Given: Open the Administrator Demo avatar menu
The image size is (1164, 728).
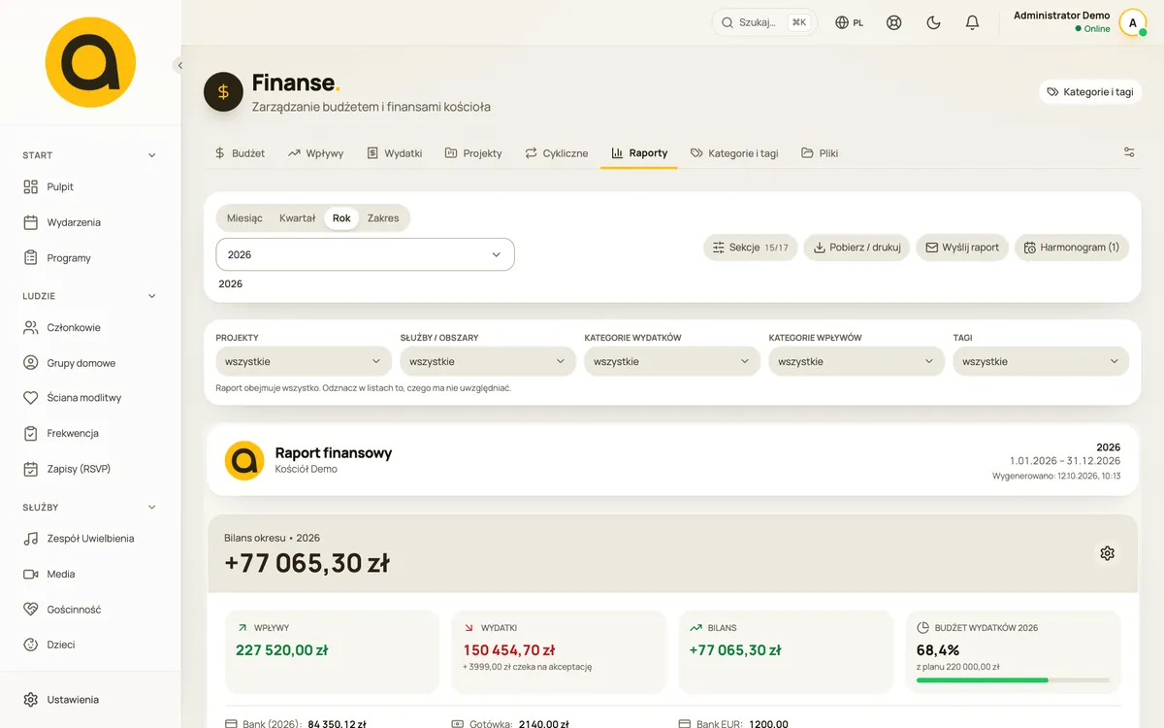Looking at the screenshot, I should click(1132, 22).
